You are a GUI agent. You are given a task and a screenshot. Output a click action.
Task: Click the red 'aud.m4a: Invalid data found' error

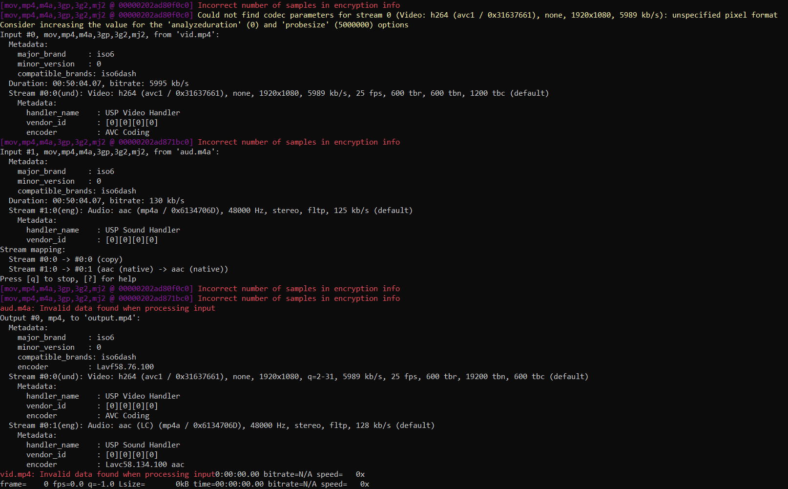pos(107,308)
